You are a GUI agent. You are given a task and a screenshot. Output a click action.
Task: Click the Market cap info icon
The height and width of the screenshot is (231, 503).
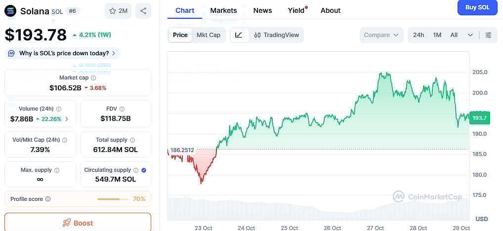pos(93,78)
